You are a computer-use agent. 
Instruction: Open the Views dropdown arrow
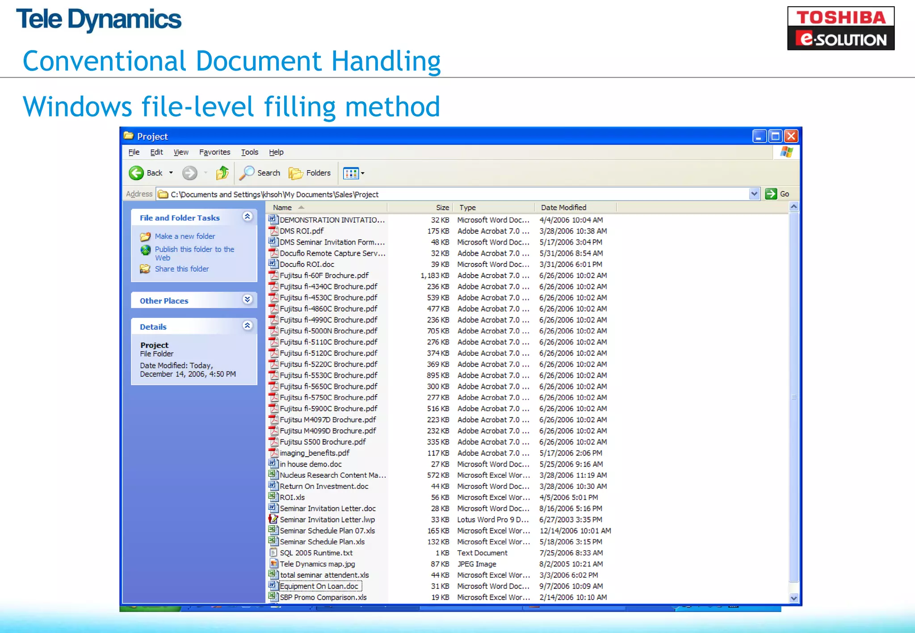(363, 173)
